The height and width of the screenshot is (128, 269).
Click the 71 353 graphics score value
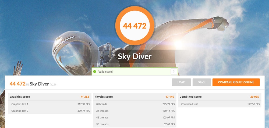(x=85, y=97)
